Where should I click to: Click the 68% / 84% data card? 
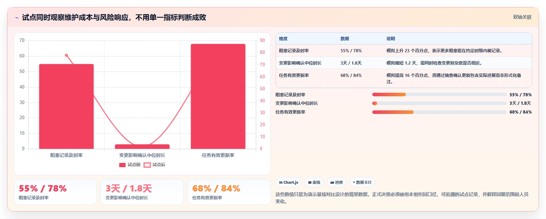tap(229, 192)
